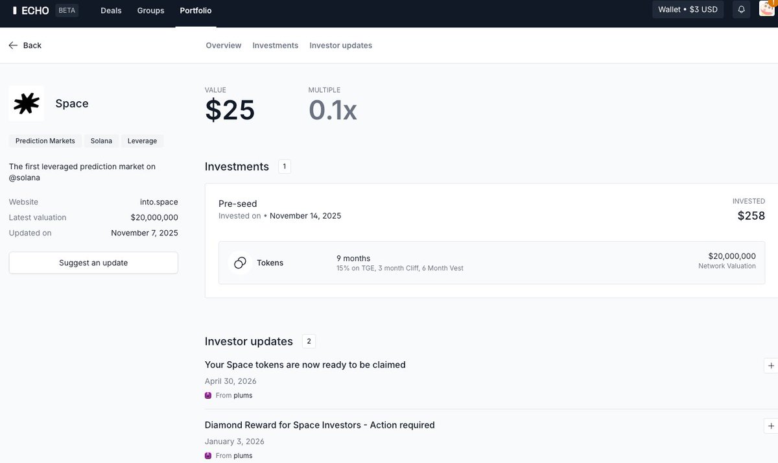This screenshot has height=463, width=778.
Task: Click the Wallet $3 USD button
Action: point(688,10)
